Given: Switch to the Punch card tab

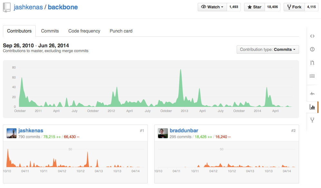Looking at the screenshot, I should point(121,31).
